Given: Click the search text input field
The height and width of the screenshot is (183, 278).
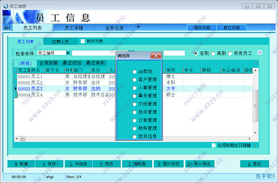Looking at the screenshot, I should pyautogui.click(x=94, y=53).
